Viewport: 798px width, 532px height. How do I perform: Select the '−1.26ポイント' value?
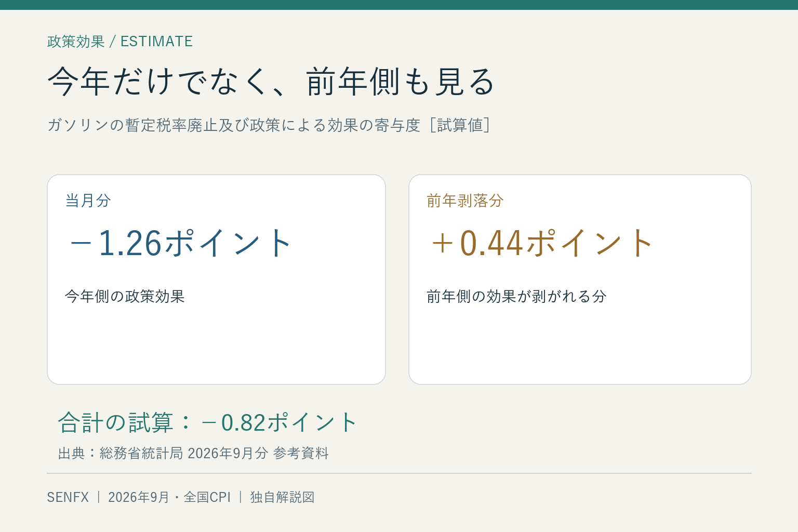coord(180,243)
